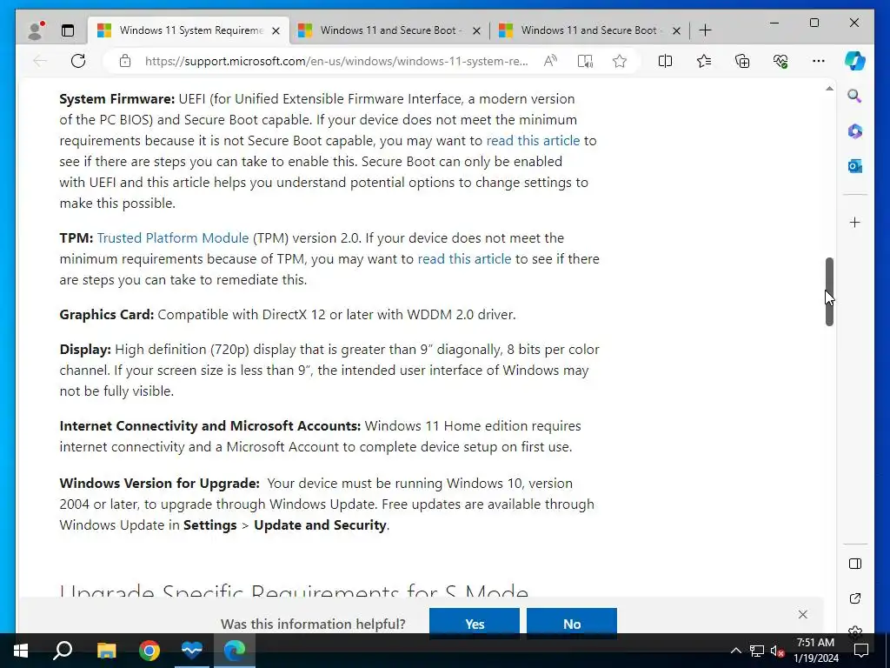890x668 pixels.
Task: Launch Copilot from the toolbar
Action: coord(855,61)
